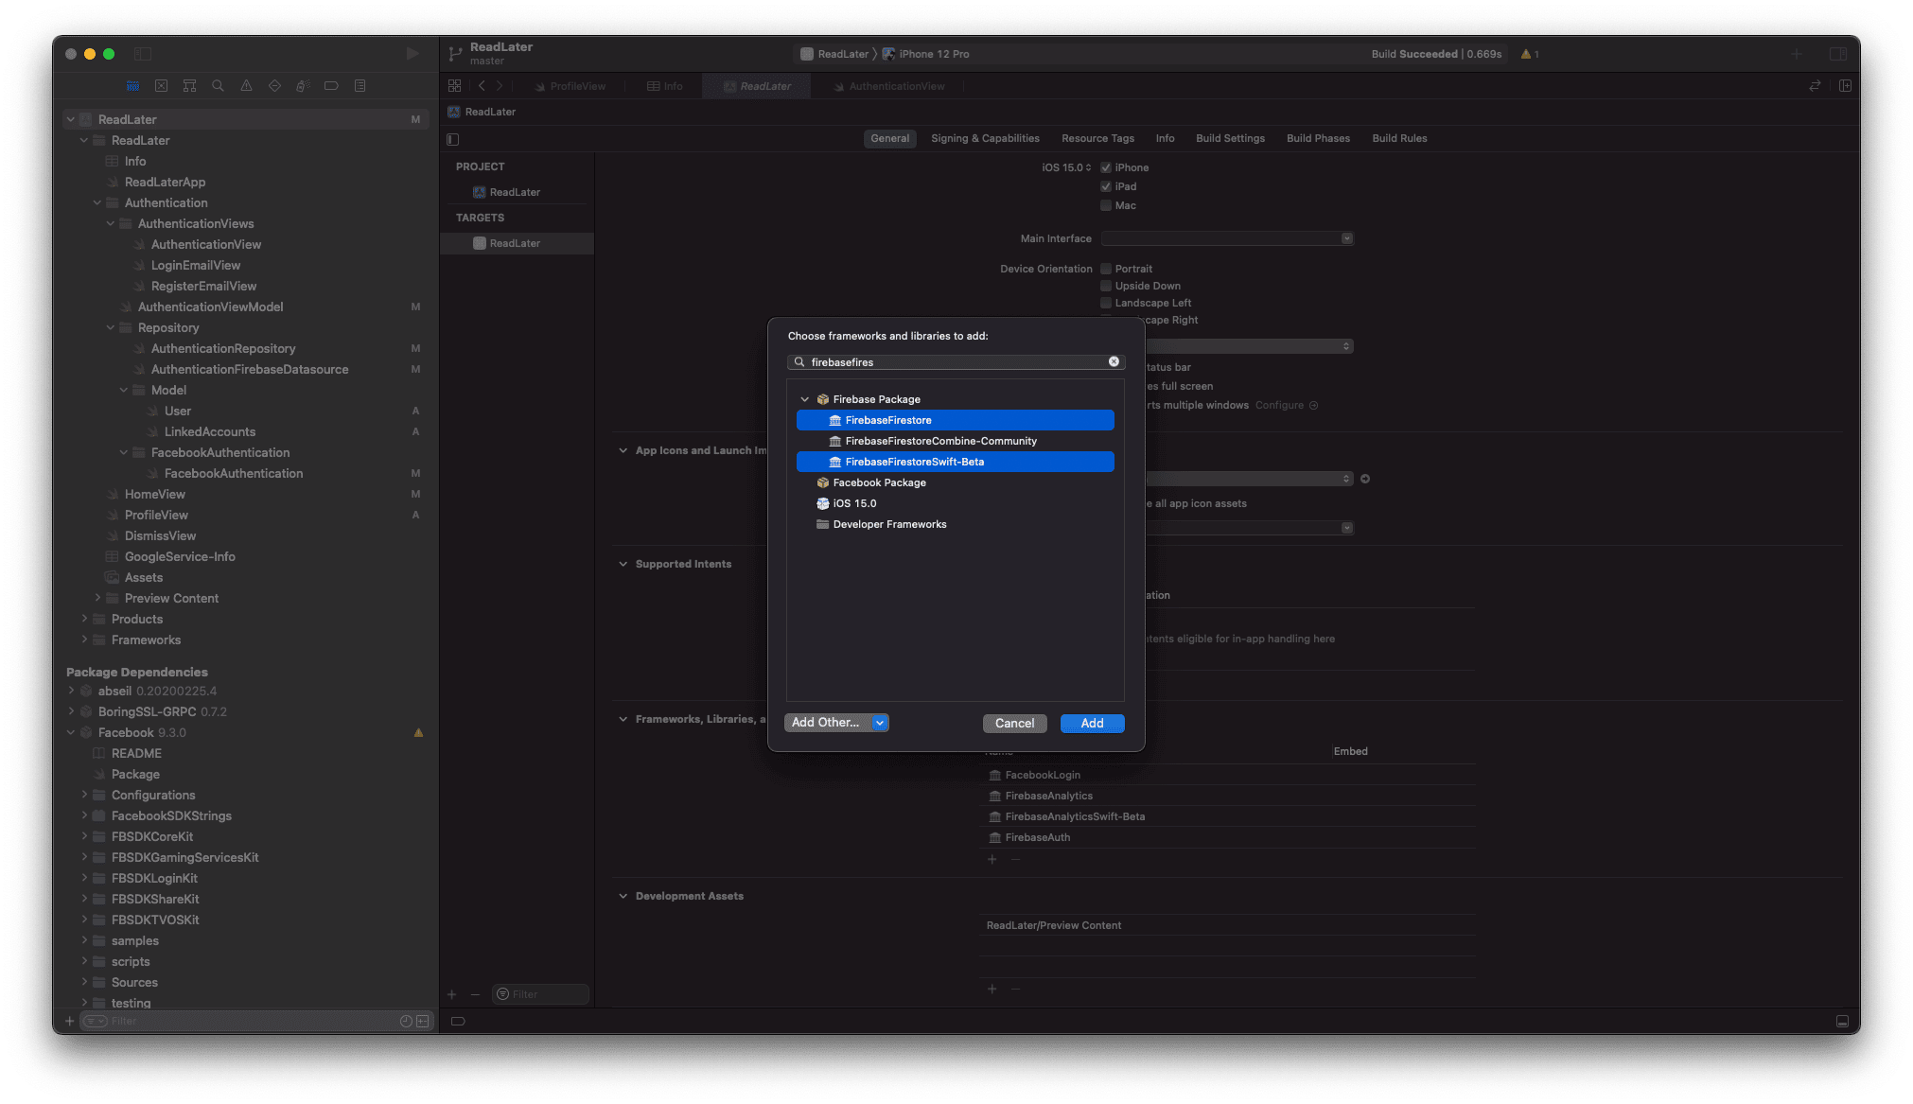Click the targets Filter field
Viewport: 1913px width, 1104px height.
point(541,994)
